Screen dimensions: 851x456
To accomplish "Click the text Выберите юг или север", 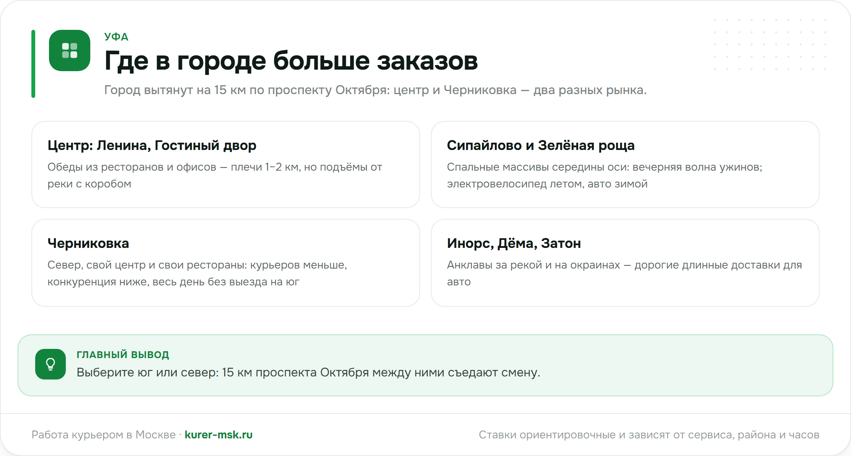I will [308, 372].
